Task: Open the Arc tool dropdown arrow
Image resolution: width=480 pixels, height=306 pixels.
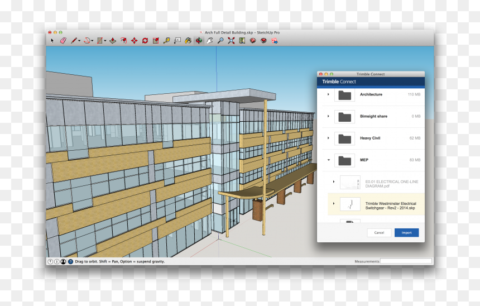Action: pos(92,41)
